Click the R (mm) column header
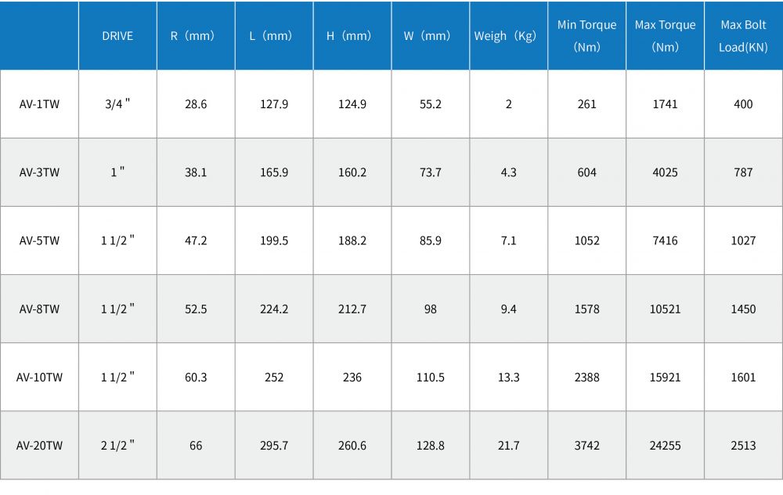The height and width of the screenshot is (495, 783). click(193, 36)
